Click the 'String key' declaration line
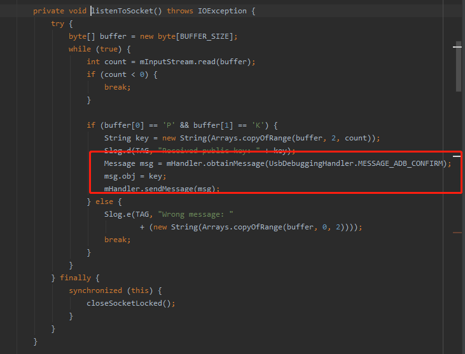The image size is (465, 354). [x=242, y=139]
